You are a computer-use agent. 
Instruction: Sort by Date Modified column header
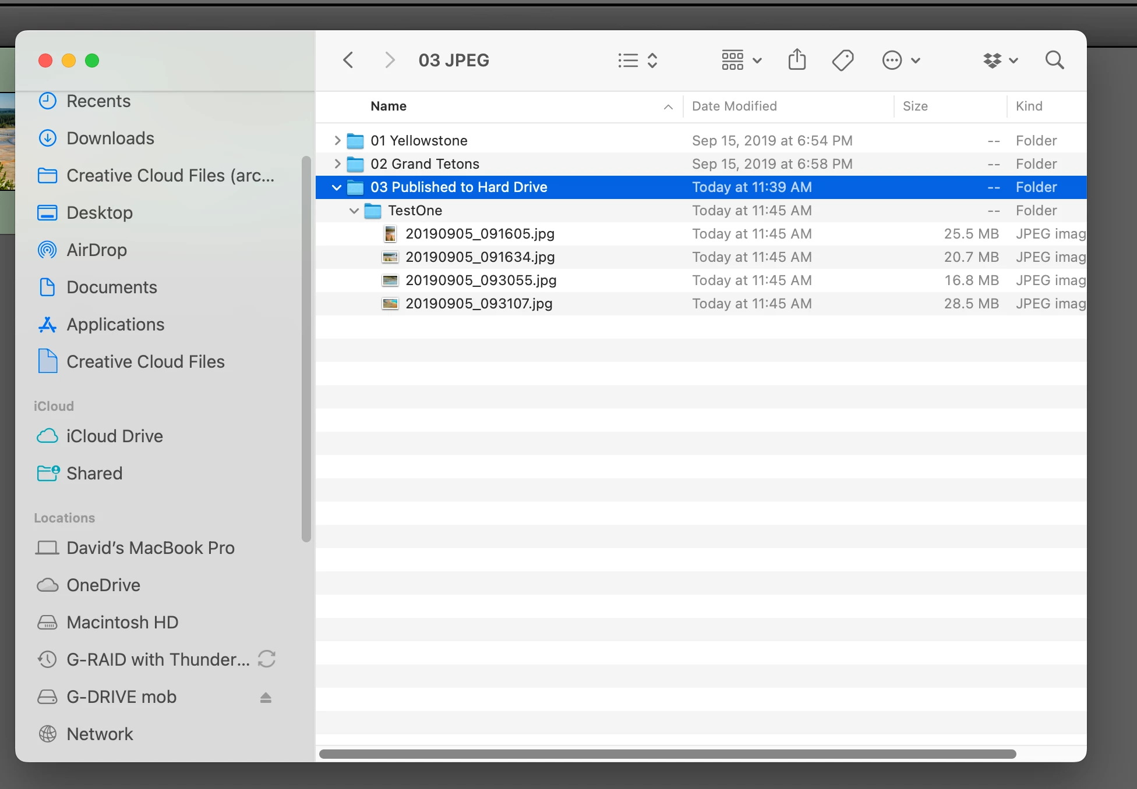[x=735, y=106]
